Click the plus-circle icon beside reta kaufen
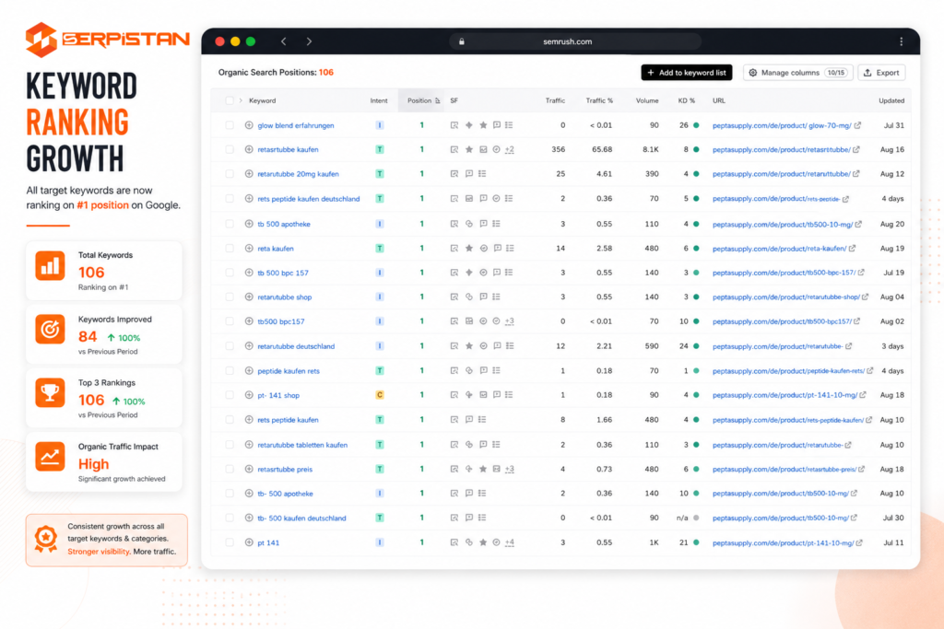 tap(249, 248)
